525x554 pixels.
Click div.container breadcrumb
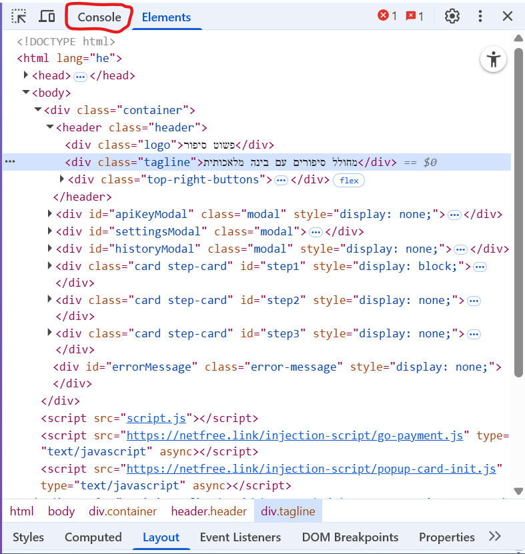coord(123,511)
